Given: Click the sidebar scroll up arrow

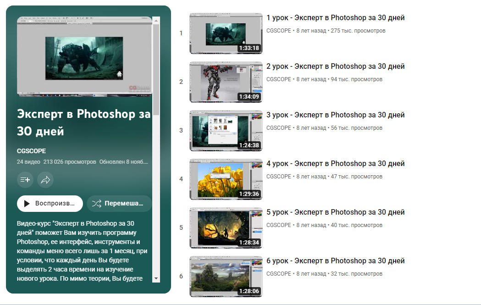Looking at the screenshot, I should click(156, 21).
